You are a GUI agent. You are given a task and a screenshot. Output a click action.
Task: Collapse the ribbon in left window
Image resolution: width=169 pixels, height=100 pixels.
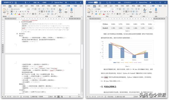(x=82, y=16)
